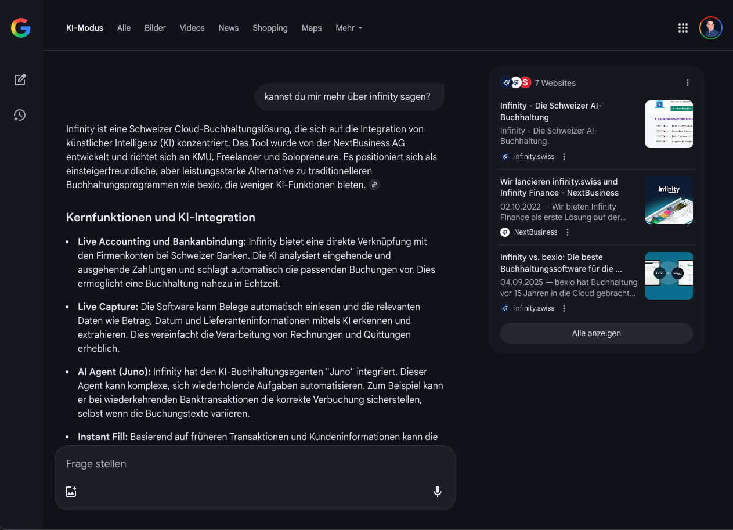The width and height of the screenshot is (733, 530).
Task: Expand the Mehr dropdown
Action: tap(349, 28)
